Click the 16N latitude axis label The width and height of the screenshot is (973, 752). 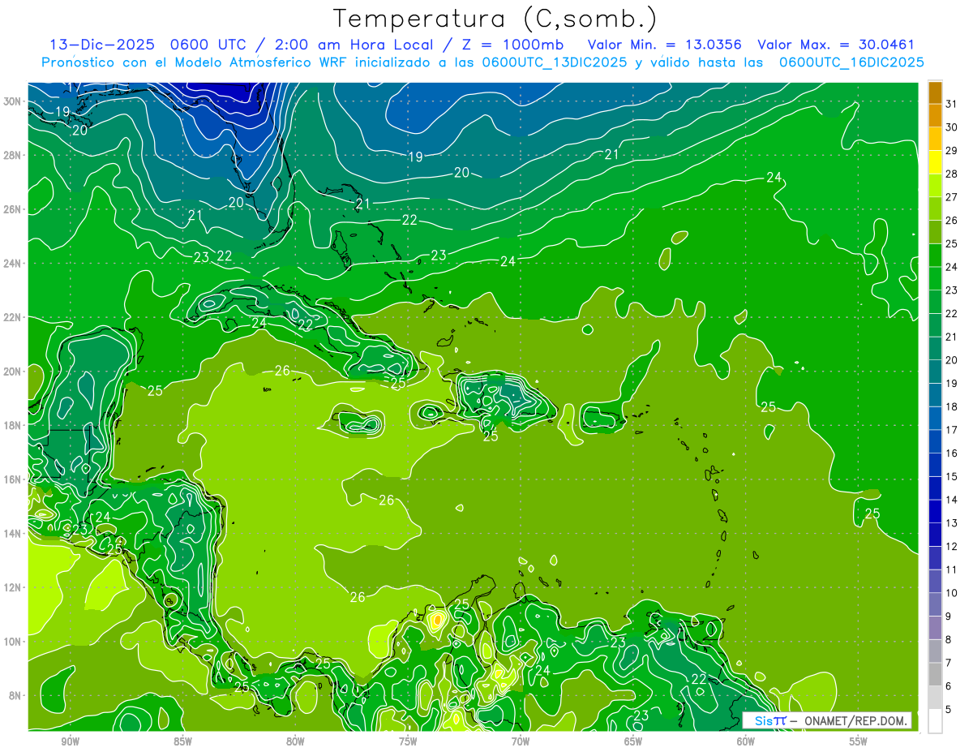click(x=12, y=479)
